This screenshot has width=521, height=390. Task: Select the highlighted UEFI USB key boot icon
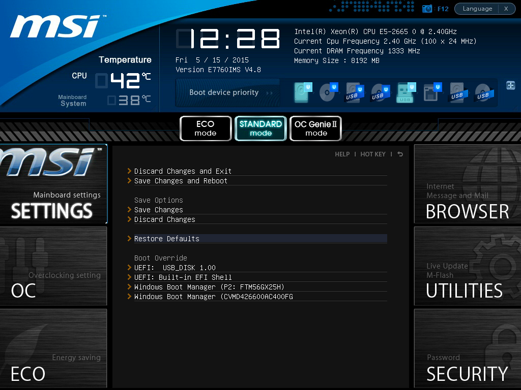click(x=407, y=92)
